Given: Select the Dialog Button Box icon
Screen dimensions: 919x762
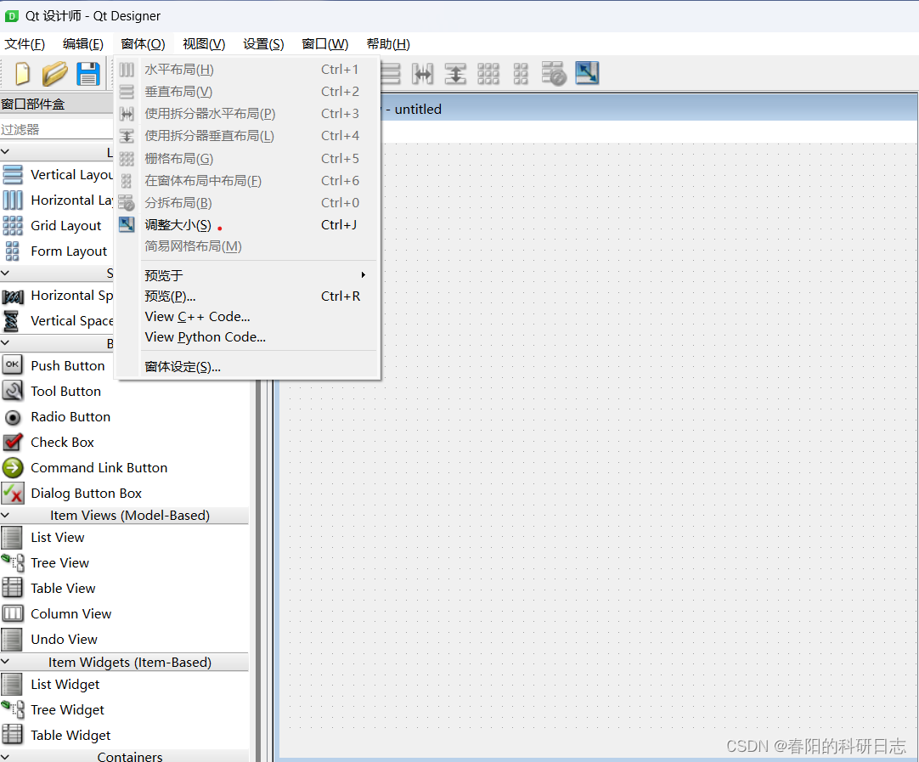Looking at the screenshot, I should [13, 494].
